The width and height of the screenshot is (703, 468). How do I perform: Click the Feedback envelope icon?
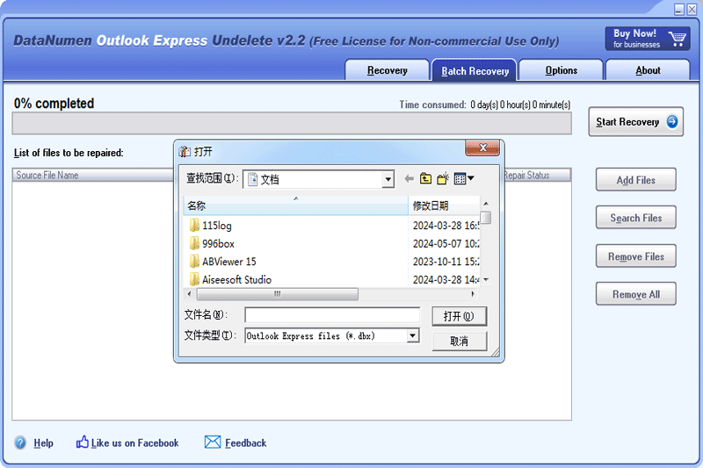[213, 442]
